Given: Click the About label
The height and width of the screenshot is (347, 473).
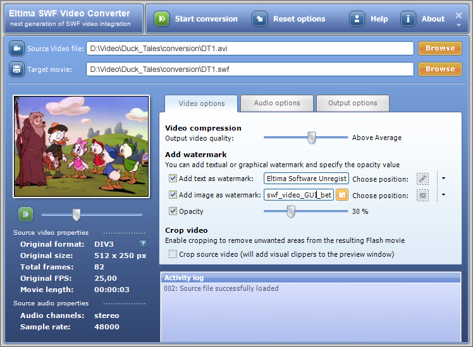Looking at the screenshot, I should pos(433,19).
